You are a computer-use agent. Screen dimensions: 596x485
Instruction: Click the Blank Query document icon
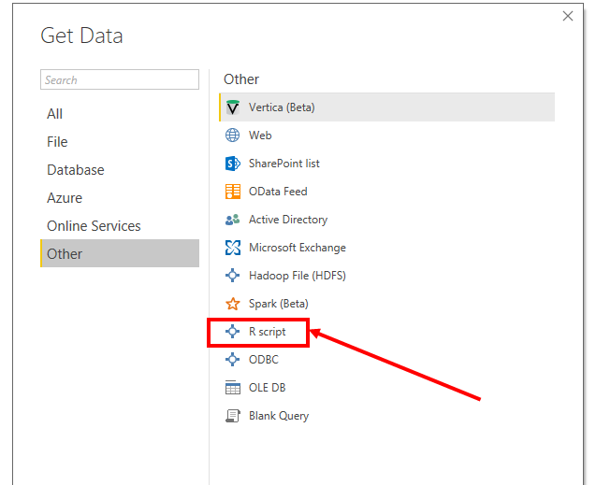pos(233,416)
